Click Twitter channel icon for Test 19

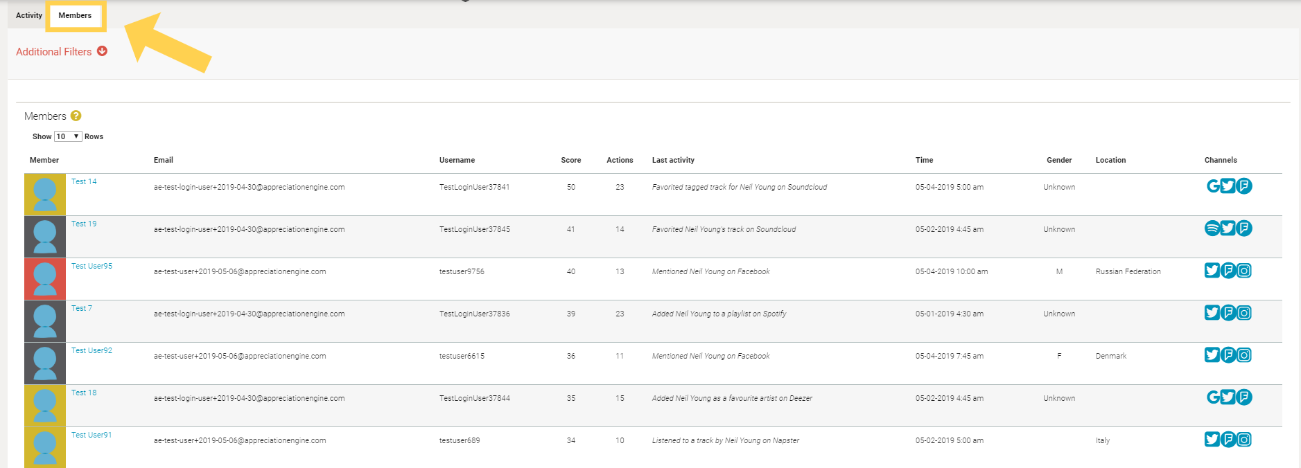point(1228,228)
